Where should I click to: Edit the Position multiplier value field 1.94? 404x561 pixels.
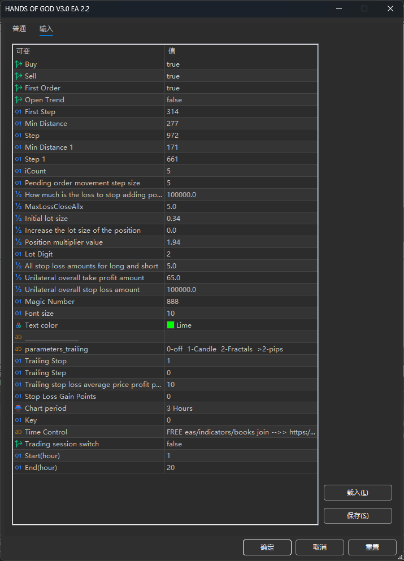click(241, 242)
